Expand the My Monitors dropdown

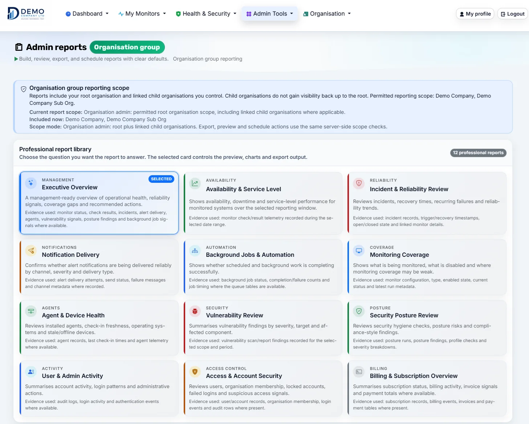pos(142,14)
